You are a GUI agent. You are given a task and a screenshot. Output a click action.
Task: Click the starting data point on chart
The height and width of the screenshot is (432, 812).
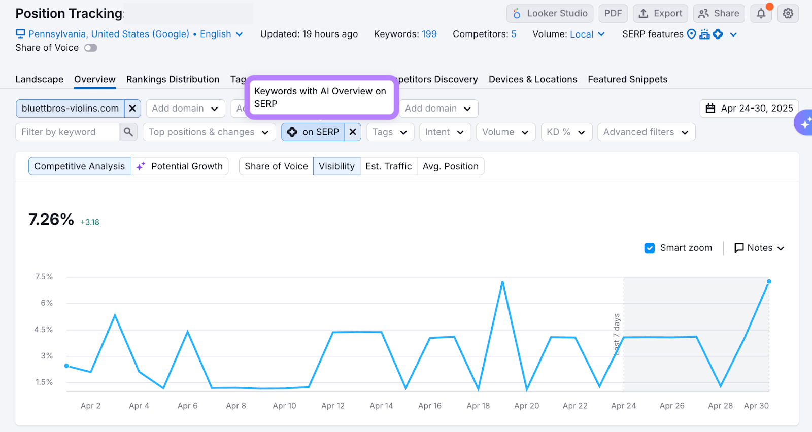pyautogui.click(x=66, y=366)
